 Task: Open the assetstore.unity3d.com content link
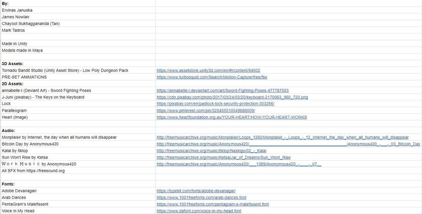[x=208, y=70]
